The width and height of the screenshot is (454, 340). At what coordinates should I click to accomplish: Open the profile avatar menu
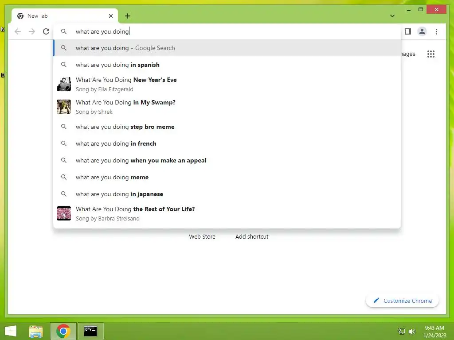[x=422, y=31]
